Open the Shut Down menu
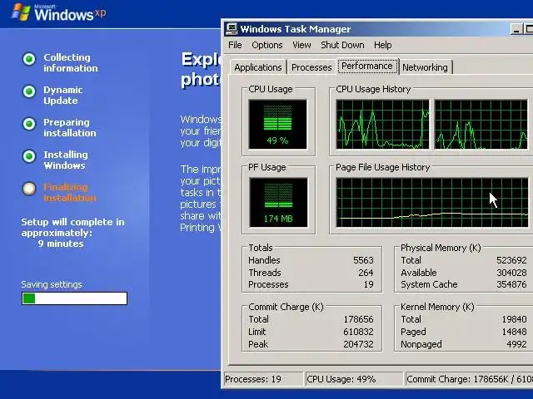The width and height of the screenshot is (533, 399). (342, 45)
